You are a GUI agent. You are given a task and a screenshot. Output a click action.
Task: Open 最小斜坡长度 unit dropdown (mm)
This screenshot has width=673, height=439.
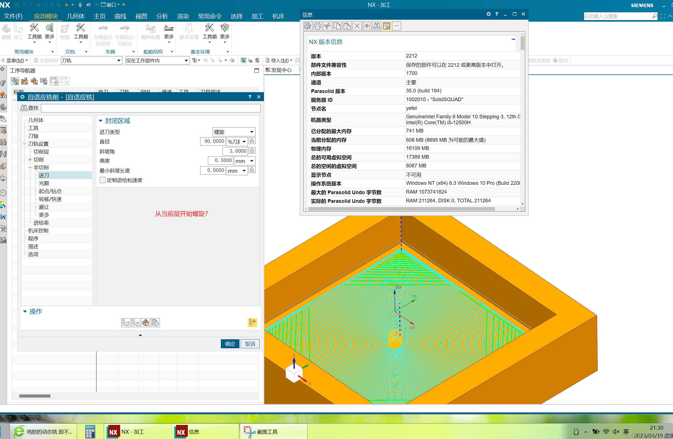click(x=237, y=171)
